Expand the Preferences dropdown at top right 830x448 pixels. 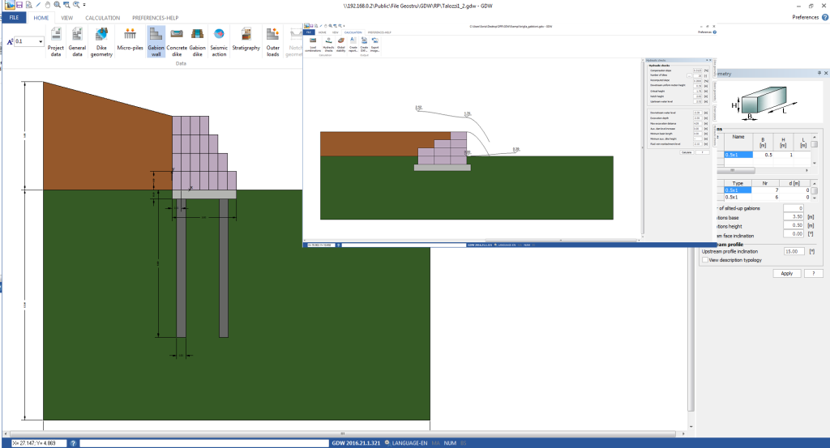tap(808, 17)
